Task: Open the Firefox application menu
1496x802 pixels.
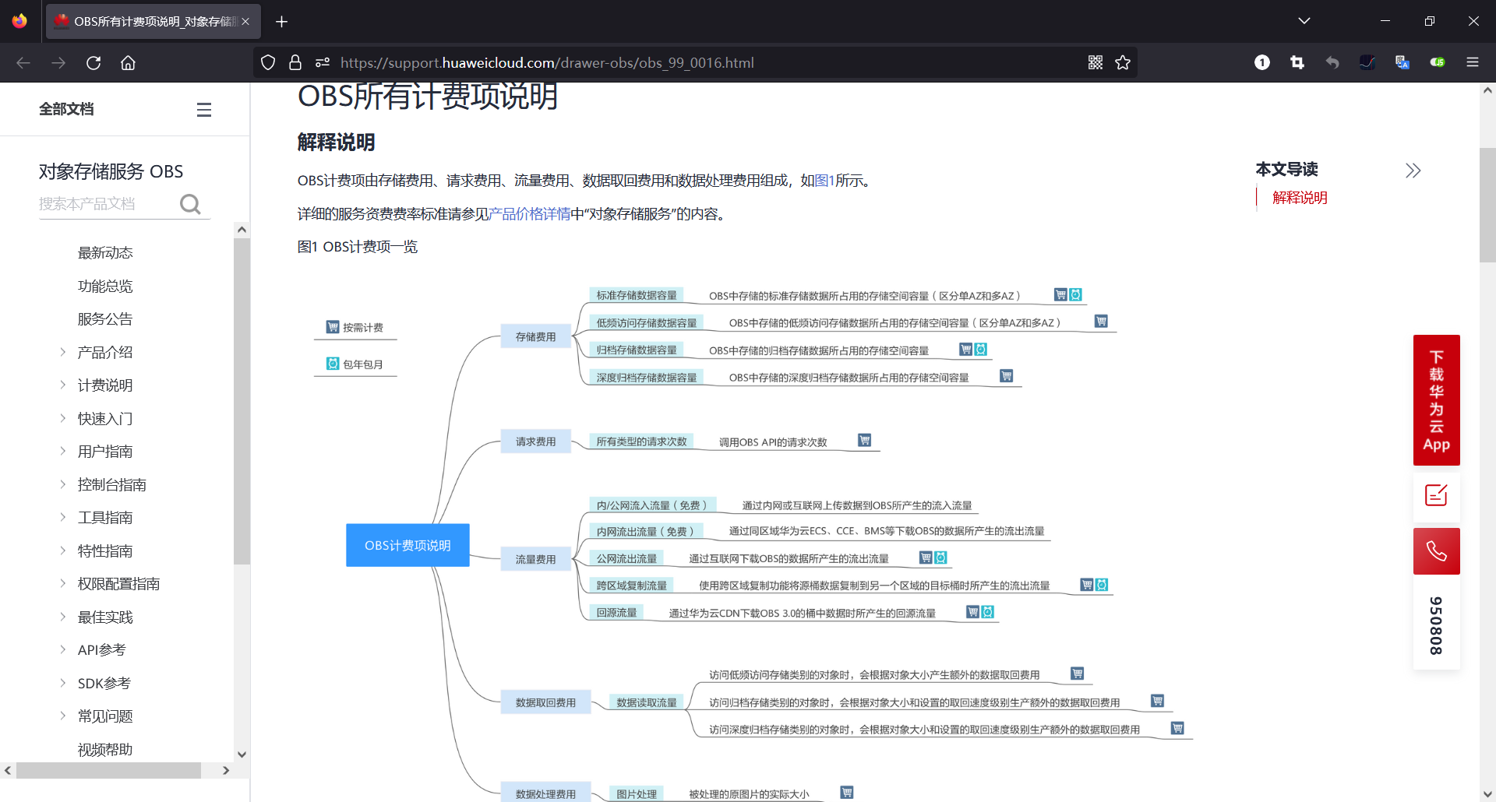Action: (x=1473, y=62)
